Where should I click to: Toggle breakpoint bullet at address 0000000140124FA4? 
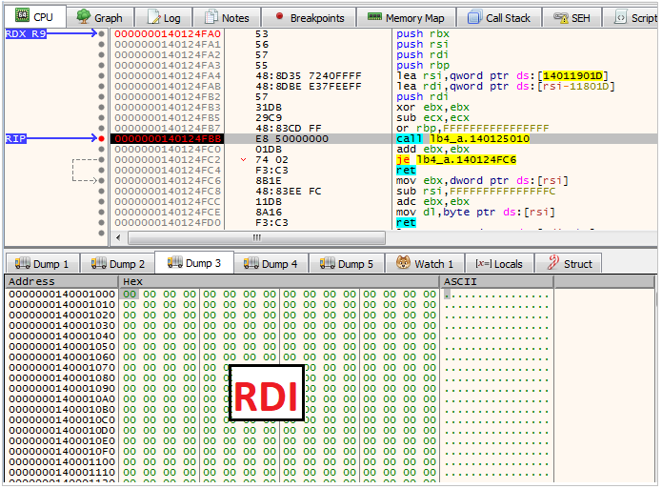(101, 75)
